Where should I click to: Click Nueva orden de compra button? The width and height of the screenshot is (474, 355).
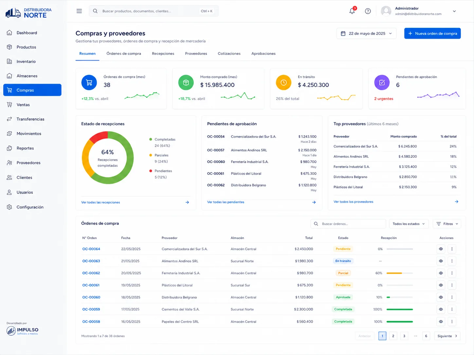[x=432, y=33]
